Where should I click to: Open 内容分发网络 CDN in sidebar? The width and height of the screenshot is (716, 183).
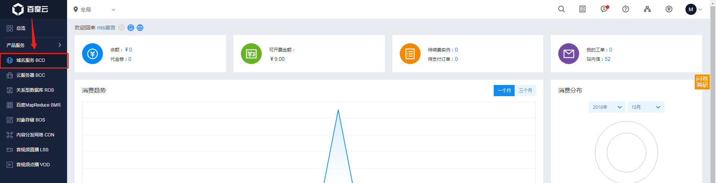point(34,135)
